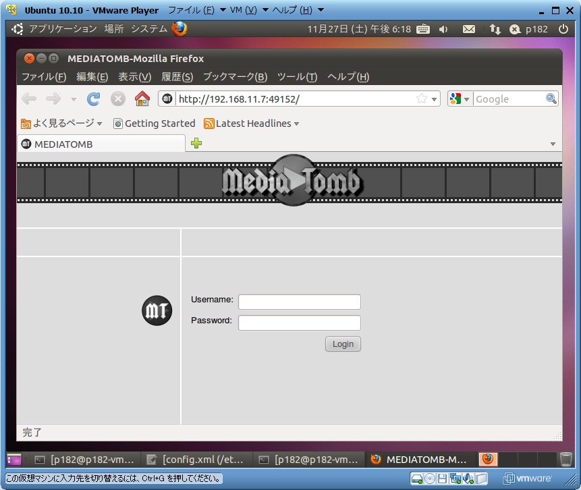Click the panel clock showing 午後 6:18
Viewport: 581px width, 490px height.
[391, 29]
